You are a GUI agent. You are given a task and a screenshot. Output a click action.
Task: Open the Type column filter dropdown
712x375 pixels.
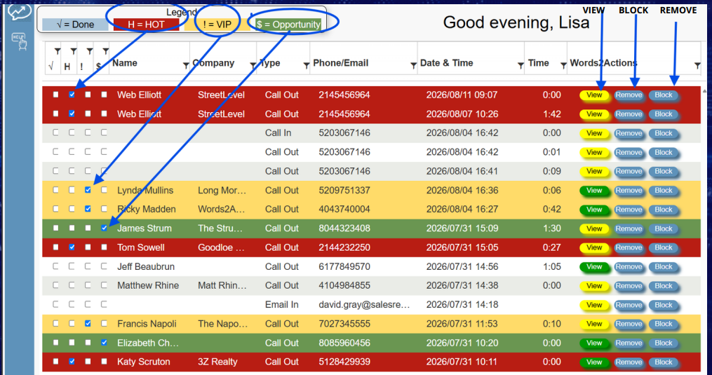(x=307, y=66)
